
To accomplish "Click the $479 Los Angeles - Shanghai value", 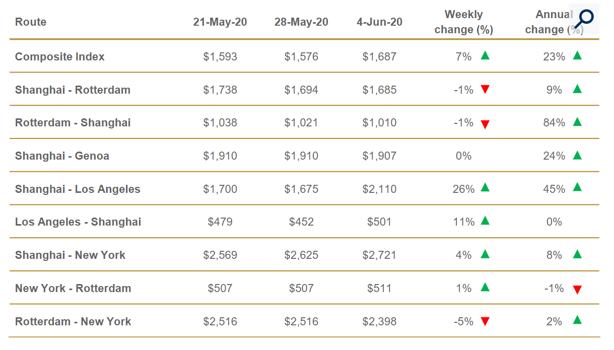I will click(x=220, y=222).
